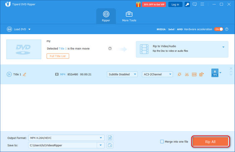Click the gift box promotion icon
Image resolution: width=235 pixels, height=152 pixels.
click(138, 4)
